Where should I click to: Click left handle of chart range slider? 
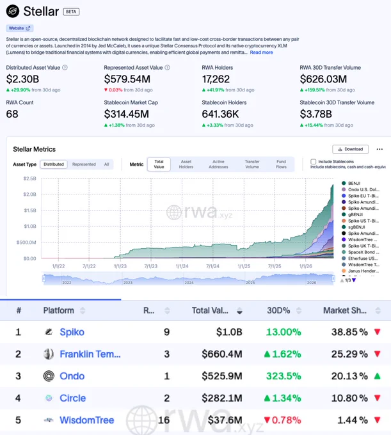pyautogui.click(x=44, y=278)
